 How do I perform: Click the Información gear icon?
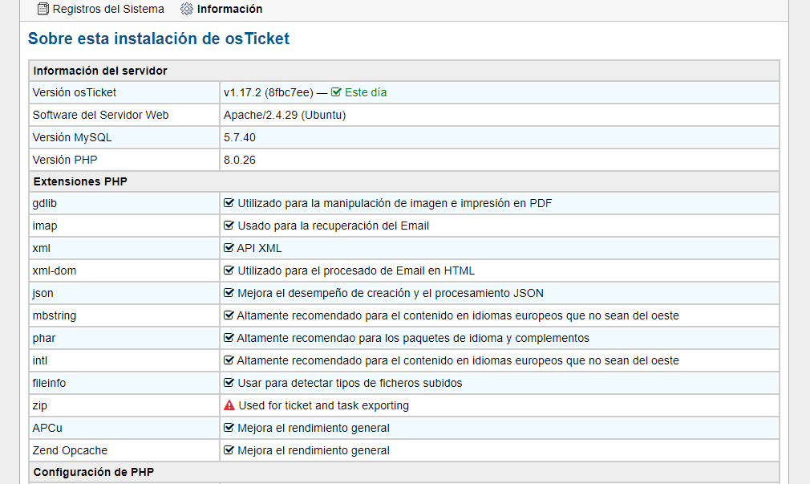pyautogui.click(x=187, y=10)
